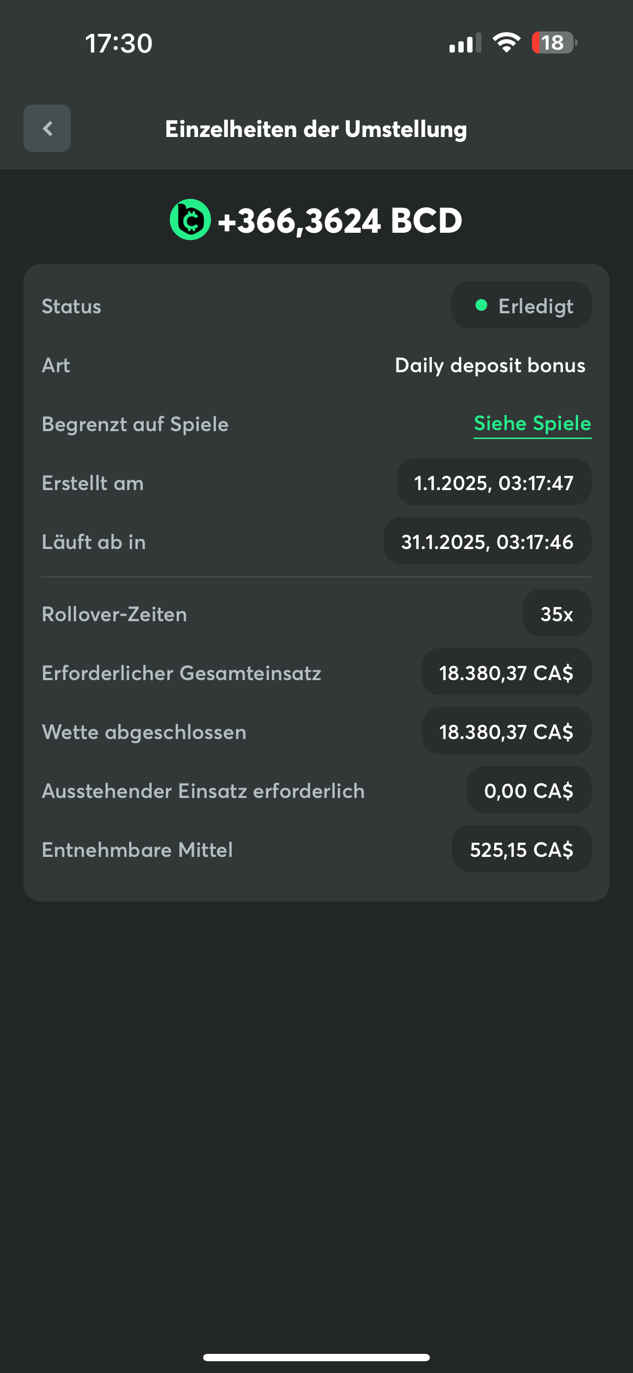Tap the home indicator bar
The image size is (633, 1373).
click(316, 1357)
